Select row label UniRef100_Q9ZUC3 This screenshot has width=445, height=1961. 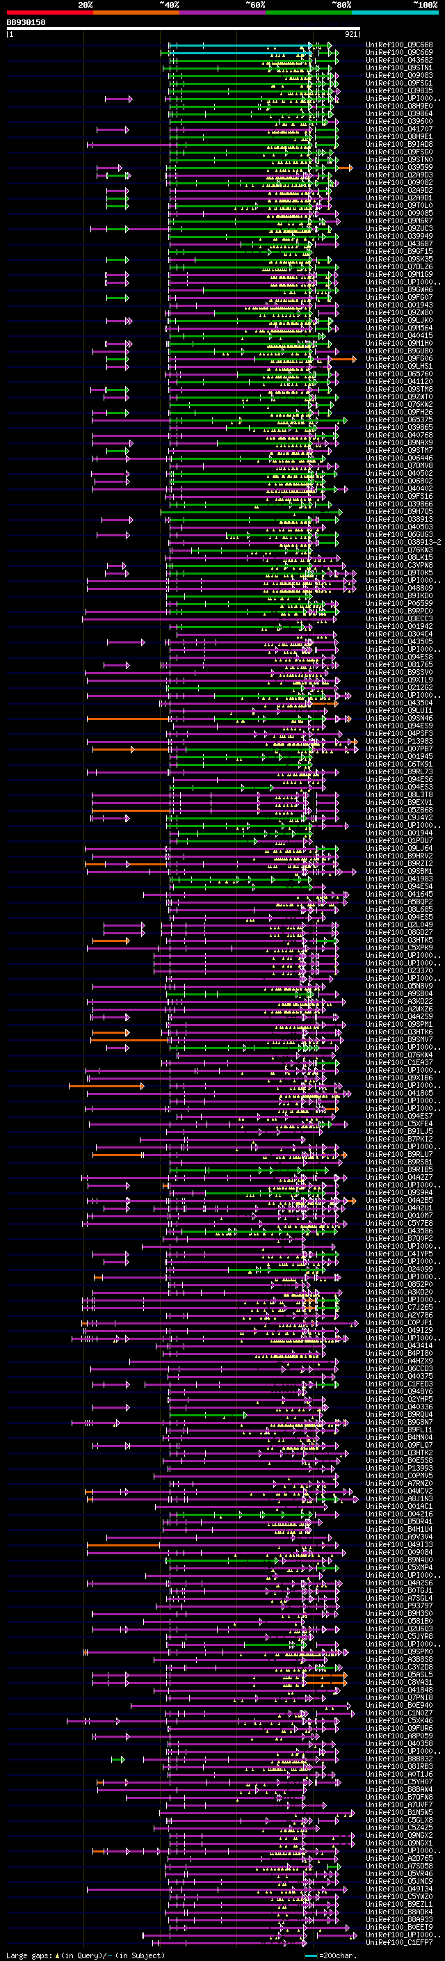[399, 228]
